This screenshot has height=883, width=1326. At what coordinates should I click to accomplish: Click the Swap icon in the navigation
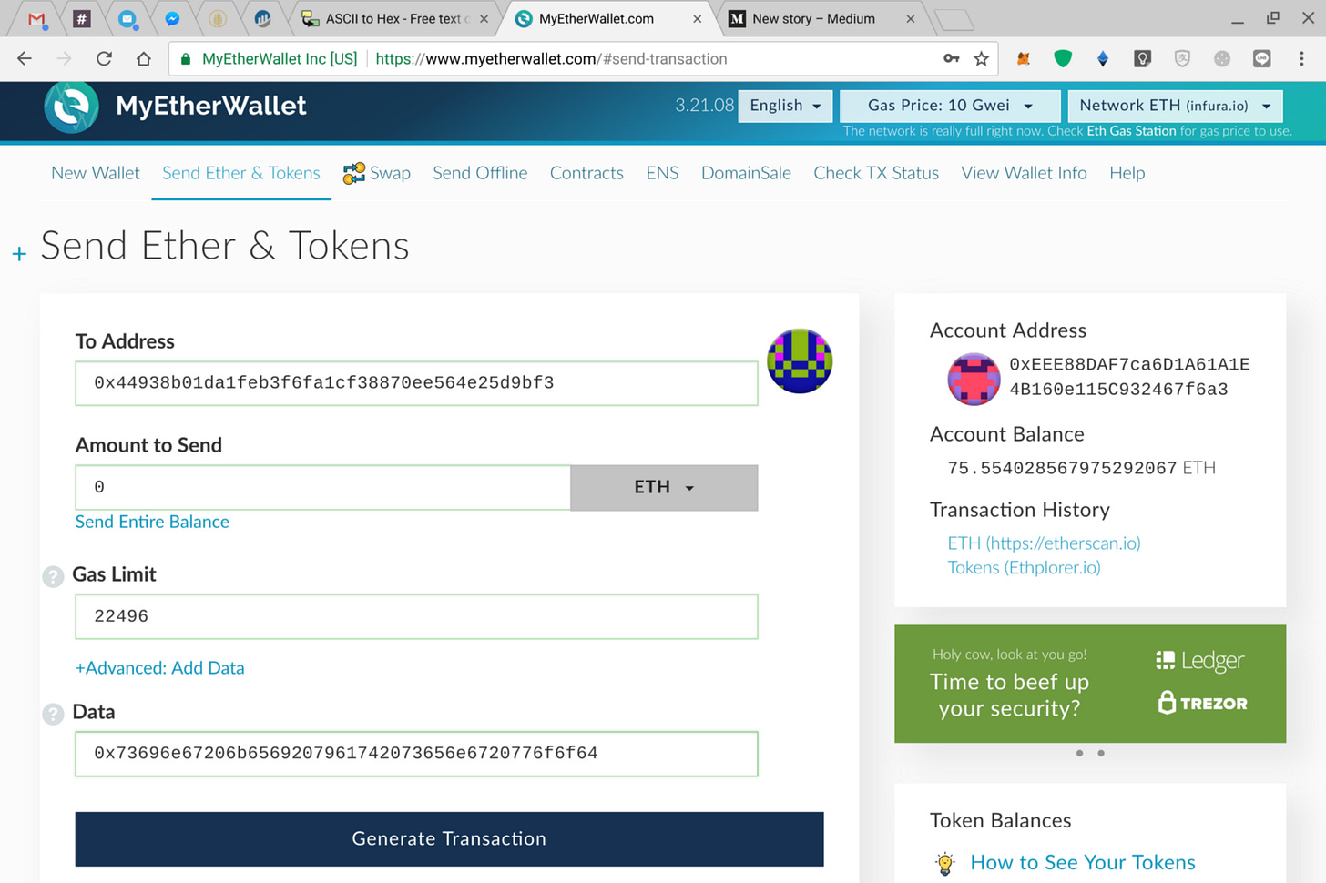point(353,173)
